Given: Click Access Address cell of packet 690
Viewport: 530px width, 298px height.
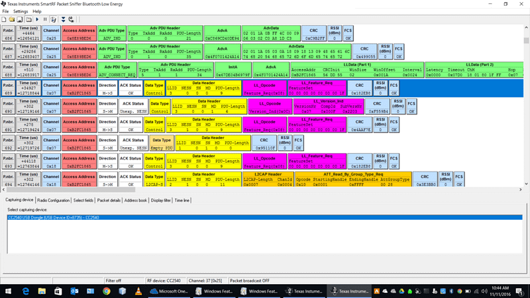Looking at the screenshot, I should [x=79, y=107].
